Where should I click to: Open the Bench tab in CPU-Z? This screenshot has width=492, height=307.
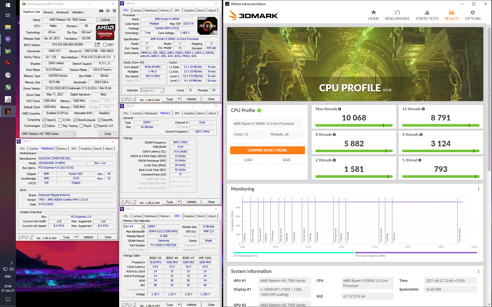tap(201, 10)
